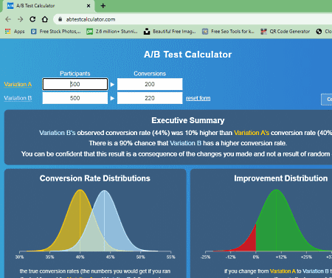The height and width of the screenshot is (278, 332).
Task: Click the site lock icon in address bar
Action: click(x=60, y=19)
